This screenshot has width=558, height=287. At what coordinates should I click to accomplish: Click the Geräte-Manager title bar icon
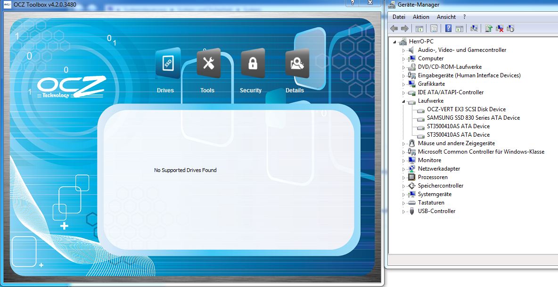[392, 5]
